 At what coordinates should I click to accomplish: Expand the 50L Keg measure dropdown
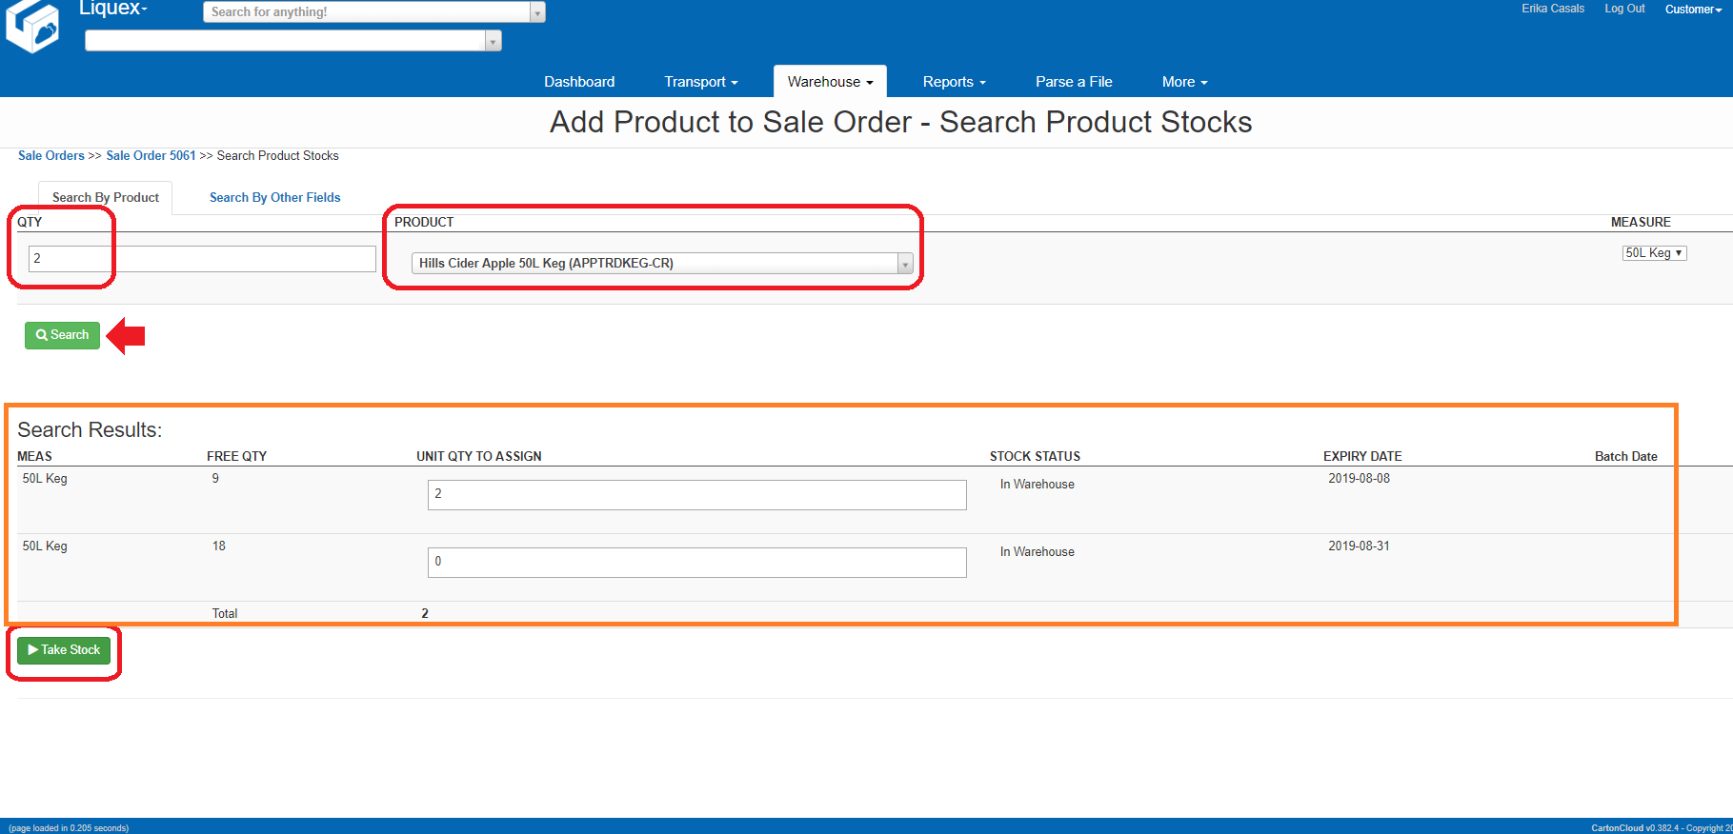[x=1654, y=253]
